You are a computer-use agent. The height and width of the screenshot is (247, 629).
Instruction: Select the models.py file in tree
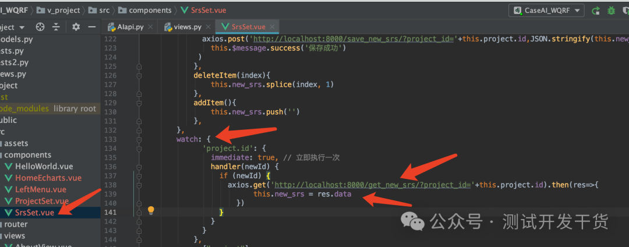point(16,39)
